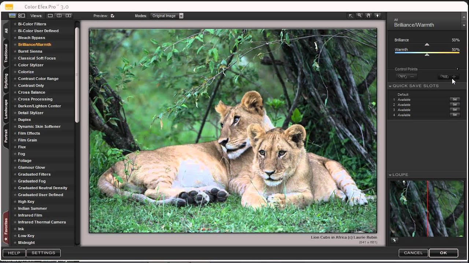Favorite the Glamour Glow star
469x263 pixels.
[15, 168]
